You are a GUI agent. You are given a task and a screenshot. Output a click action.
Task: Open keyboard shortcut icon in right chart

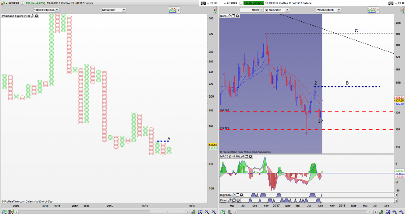[x=391, y=3]
